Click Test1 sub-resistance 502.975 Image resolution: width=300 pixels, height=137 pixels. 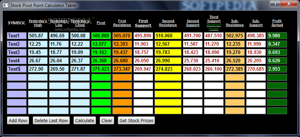[x=235, y=36]
